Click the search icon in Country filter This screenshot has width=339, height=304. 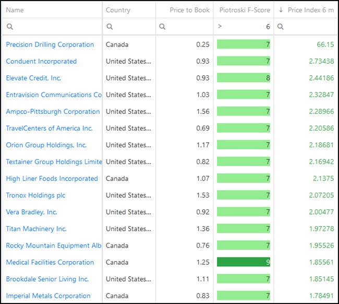click(110, 27)
